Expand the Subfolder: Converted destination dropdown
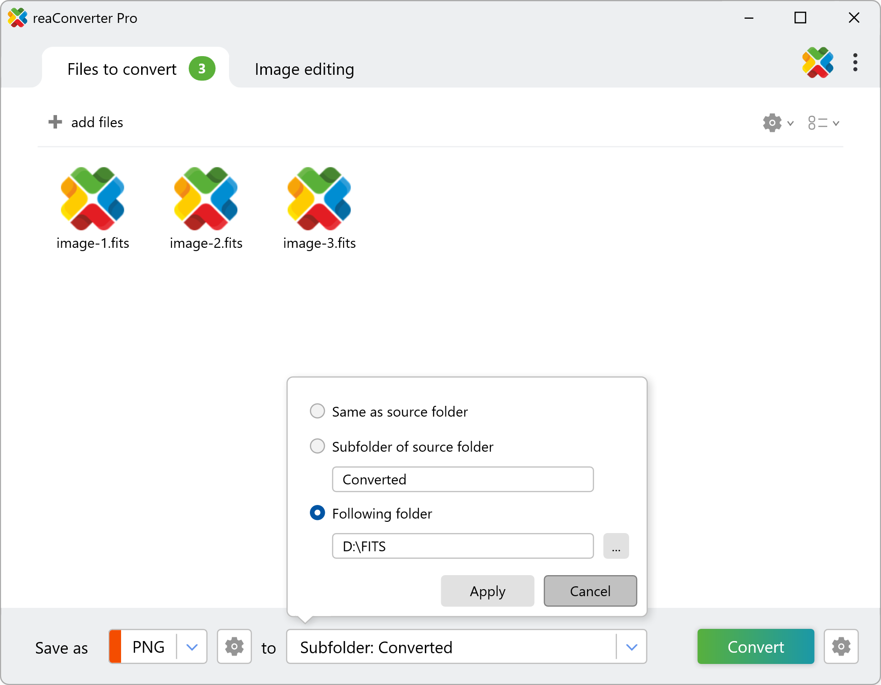 (x=631, y=647)
